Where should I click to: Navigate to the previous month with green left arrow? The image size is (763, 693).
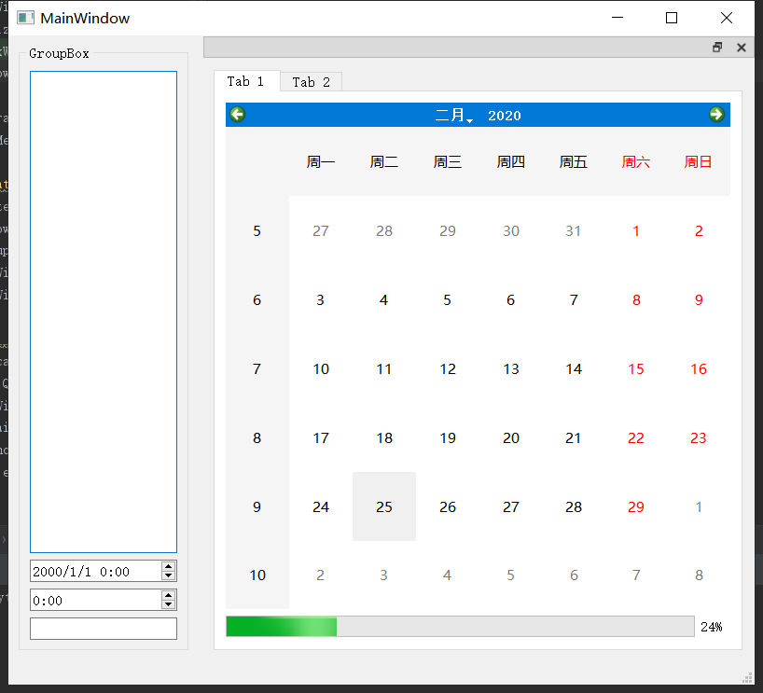(x=237, y=114)
